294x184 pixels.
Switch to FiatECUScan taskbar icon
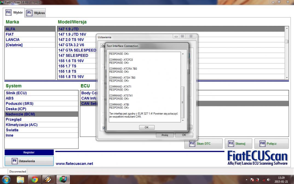(x=63, y=179)
